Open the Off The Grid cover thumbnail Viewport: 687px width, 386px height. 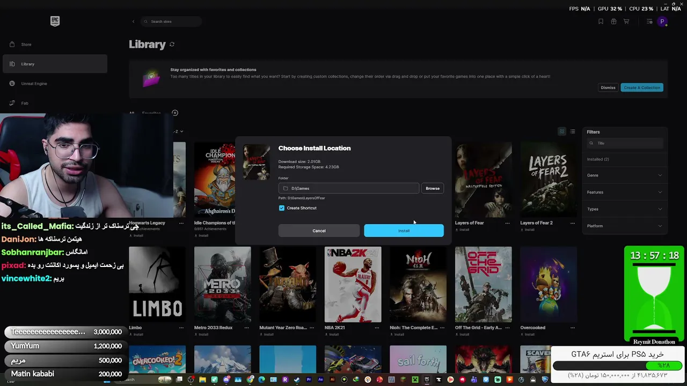click(x=483, y=285)
